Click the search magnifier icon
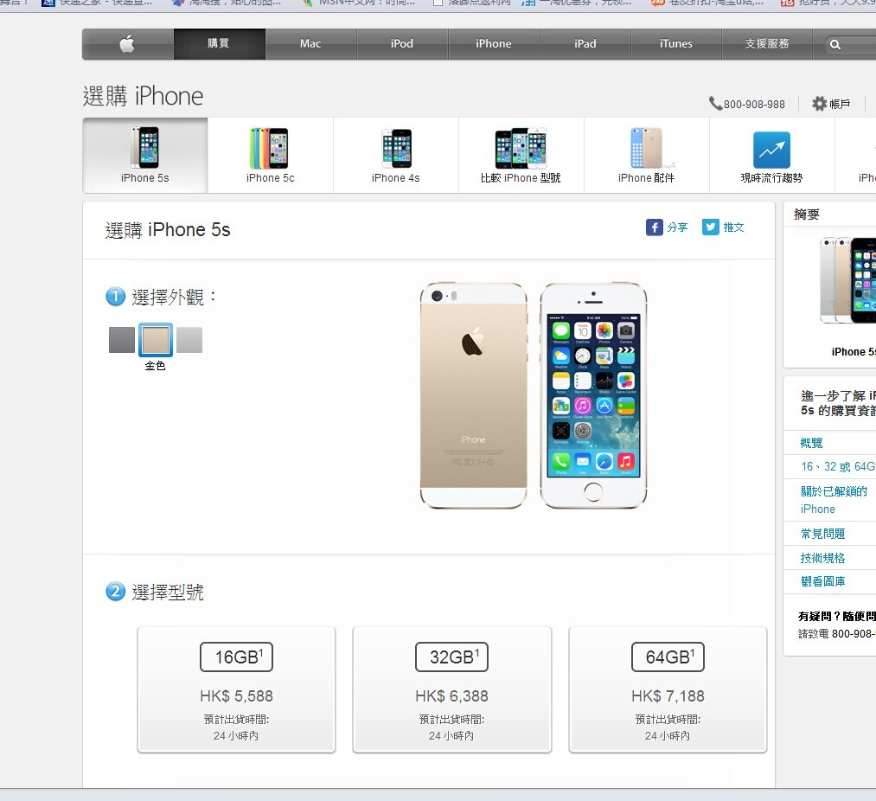 [x=835, y=45]
